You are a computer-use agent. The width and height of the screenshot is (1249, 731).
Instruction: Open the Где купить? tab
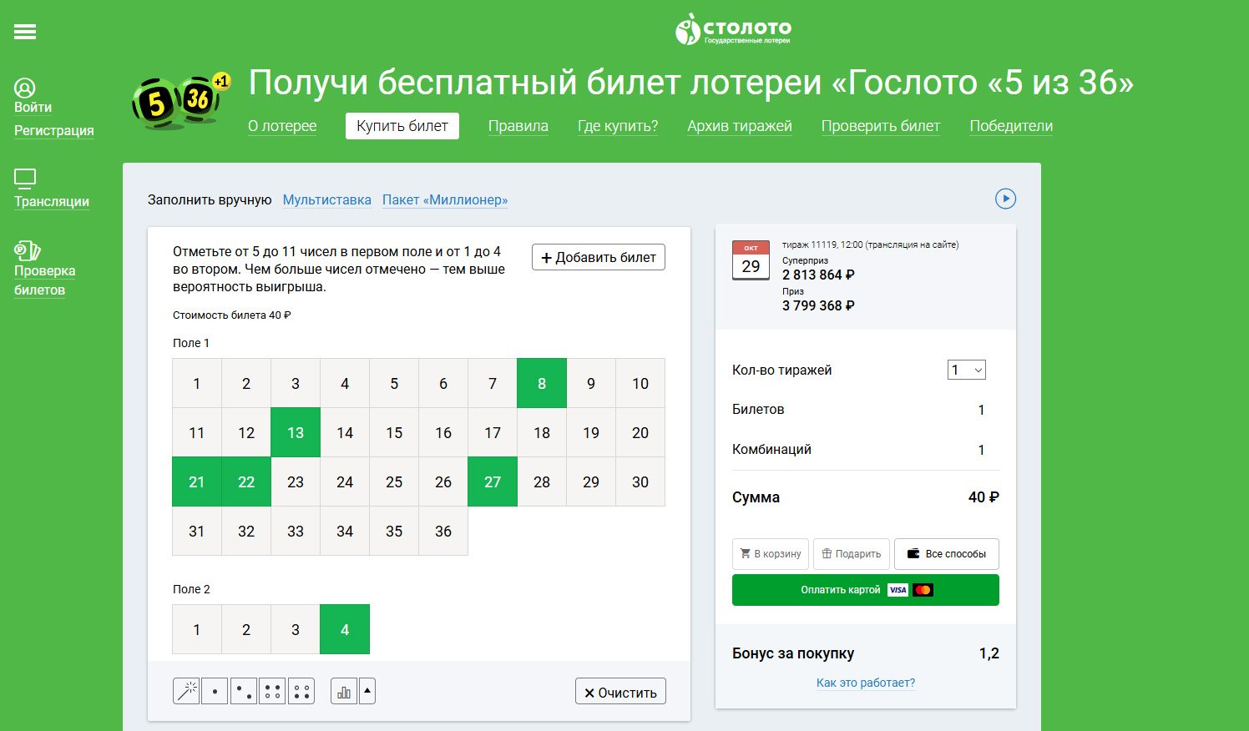618,126
